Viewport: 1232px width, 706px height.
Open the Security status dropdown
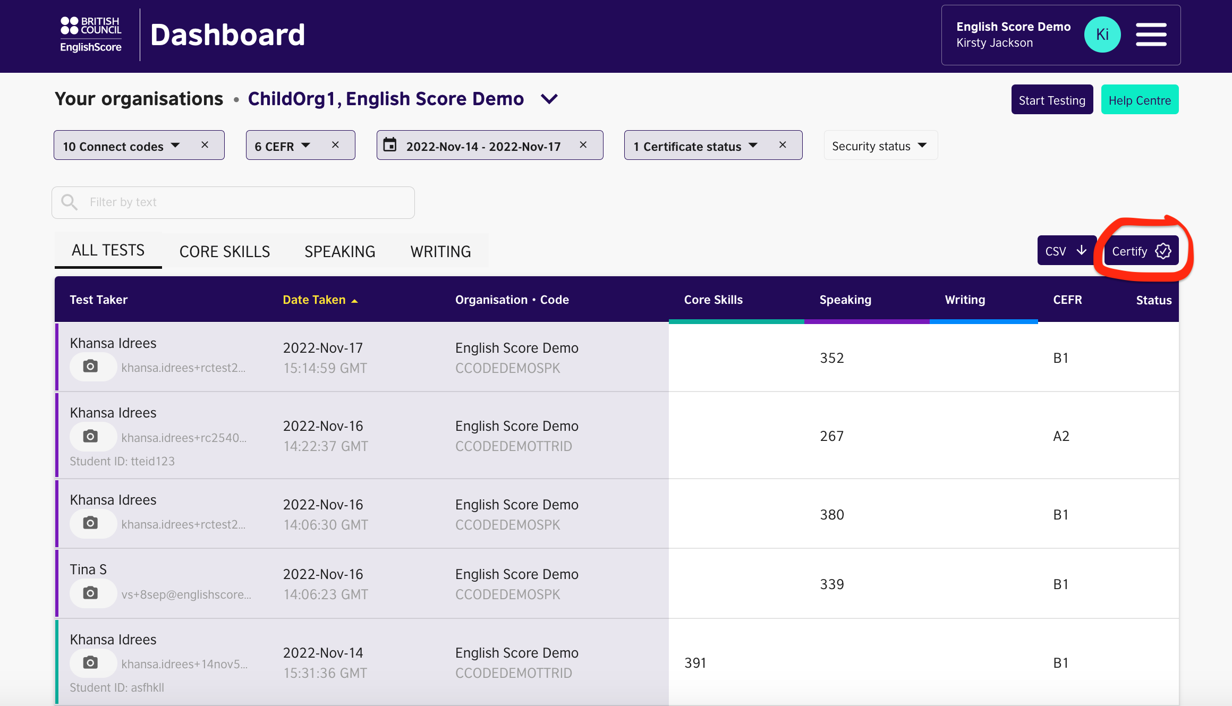click(x=880, y=146)
